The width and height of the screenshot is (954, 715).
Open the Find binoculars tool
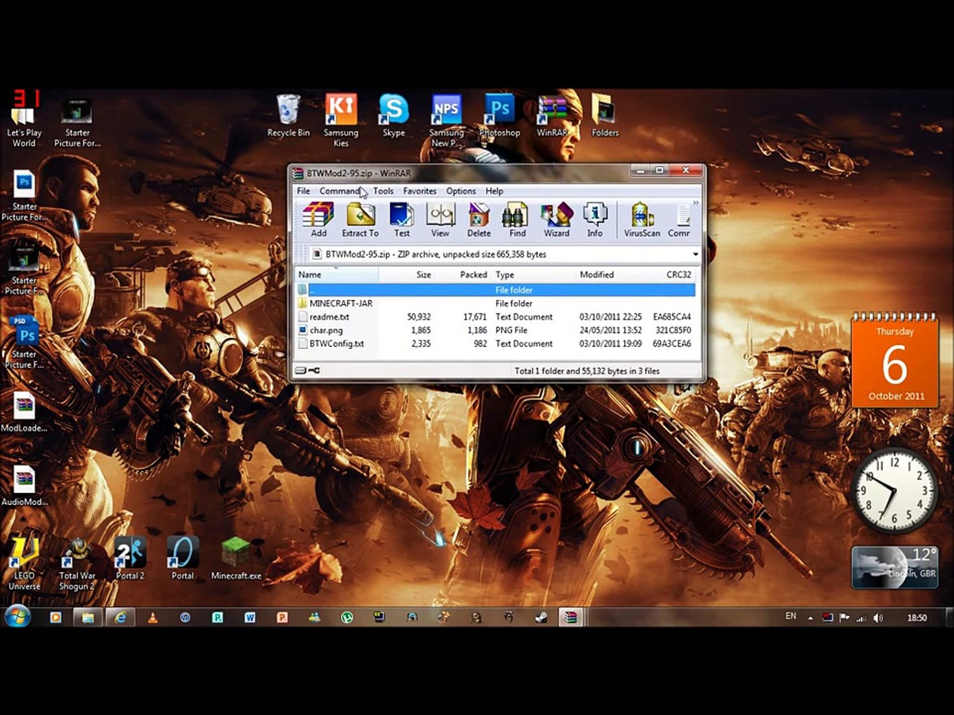517,220
